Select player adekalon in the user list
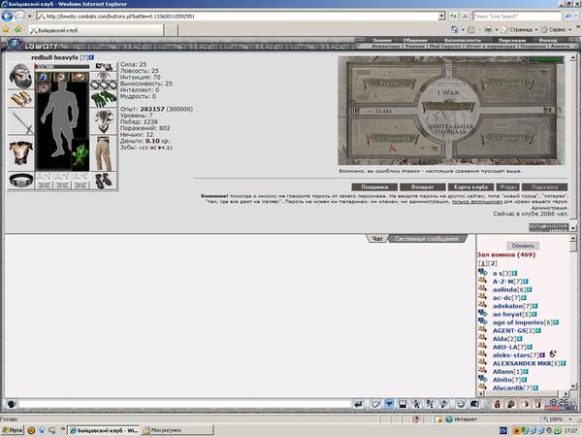 (x=507, y=306)
